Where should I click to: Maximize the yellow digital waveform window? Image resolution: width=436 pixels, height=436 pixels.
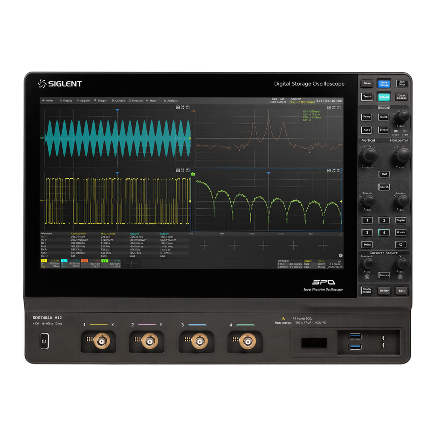pyautogui.click(x=183, y=170)
